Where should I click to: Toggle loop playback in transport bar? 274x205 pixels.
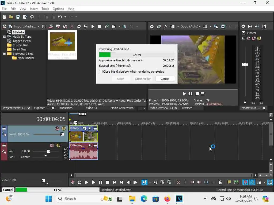[79, 182]
